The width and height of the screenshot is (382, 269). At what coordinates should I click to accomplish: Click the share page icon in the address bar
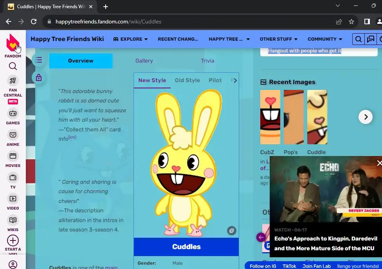[339, 22]
